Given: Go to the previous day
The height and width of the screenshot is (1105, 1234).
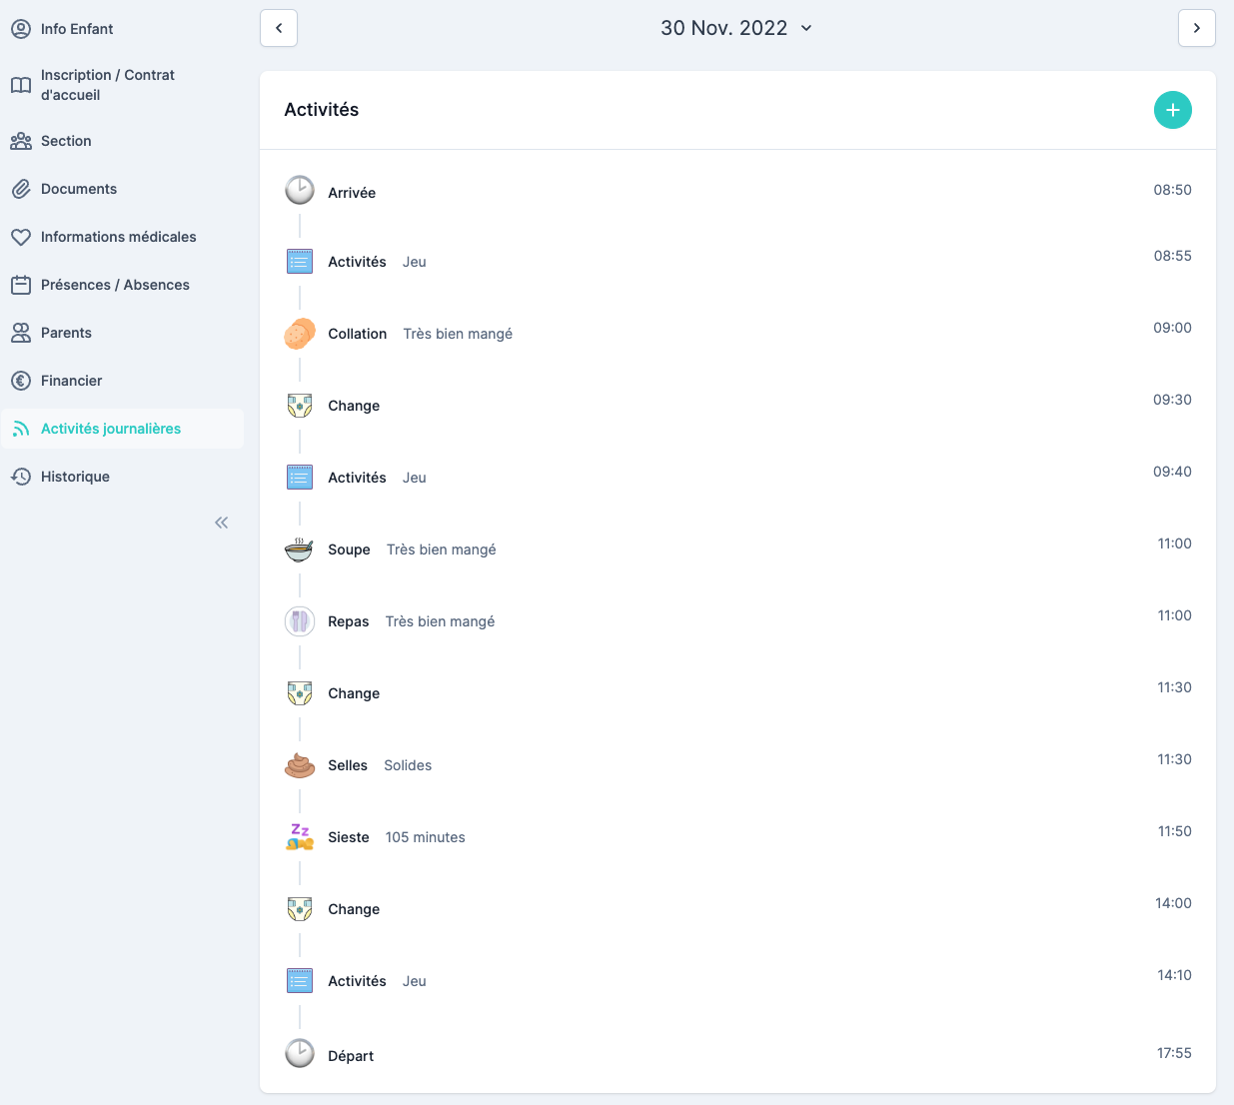Looking at the screenshot, I should click(x=279, y=28).
